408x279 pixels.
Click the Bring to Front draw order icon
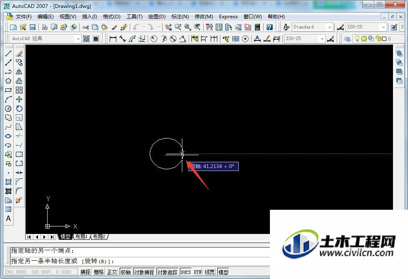click(399, 53)
